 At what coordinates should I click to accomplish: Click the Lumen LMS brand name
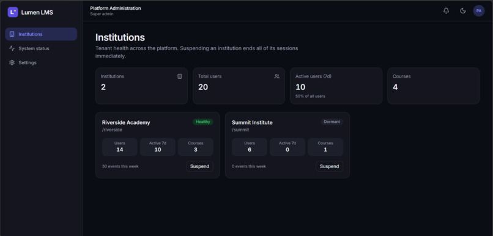[37, 13]
